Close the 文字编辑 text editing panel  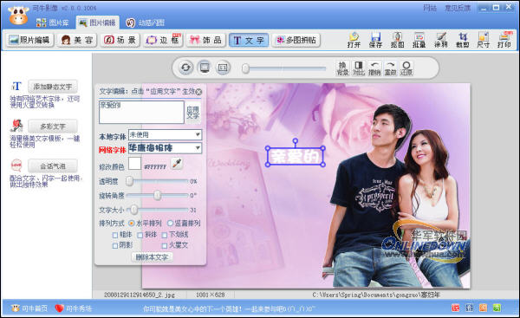(x=198, y=92)
